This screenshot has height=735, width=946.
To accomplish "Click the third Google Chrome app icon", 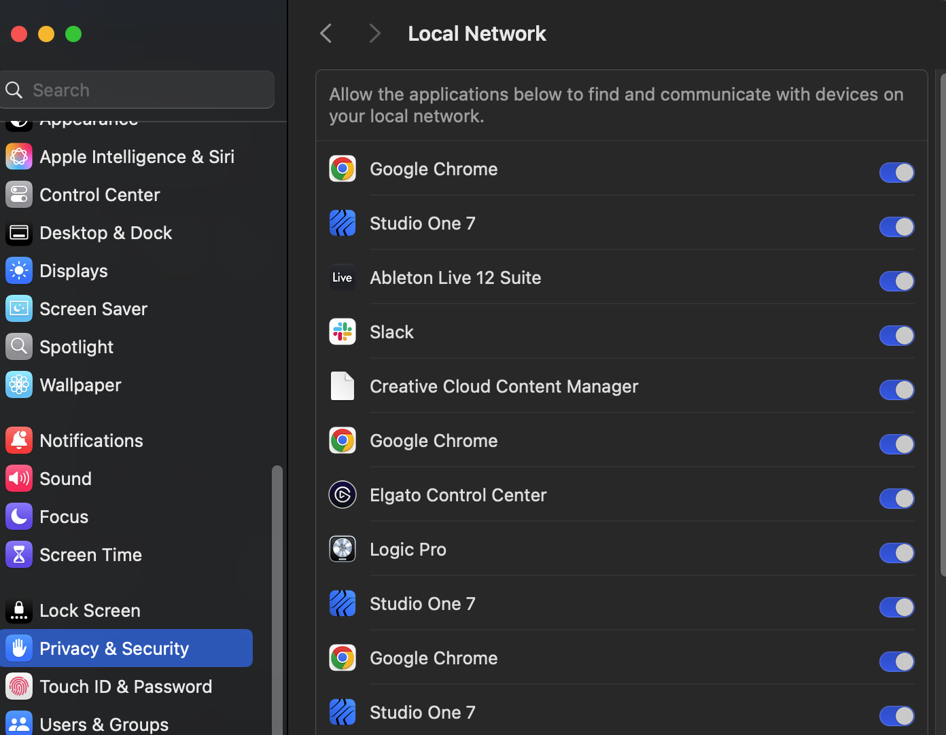I will [x=343, y=658].
